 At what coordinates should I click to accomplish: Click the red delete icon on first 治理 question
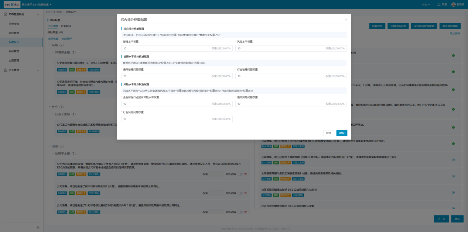tap(245, 174)
